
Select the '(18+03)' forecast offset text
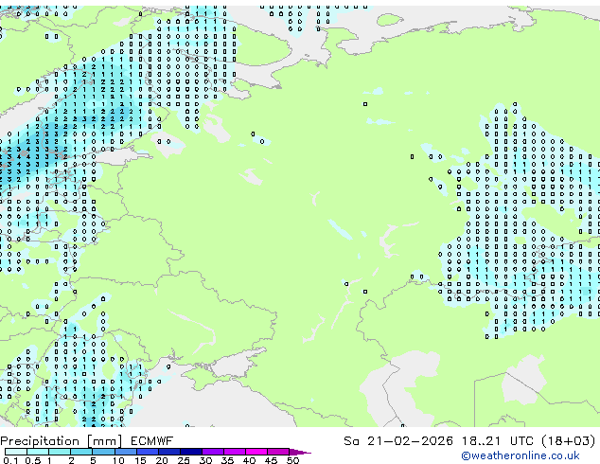[x=569, y=441]
